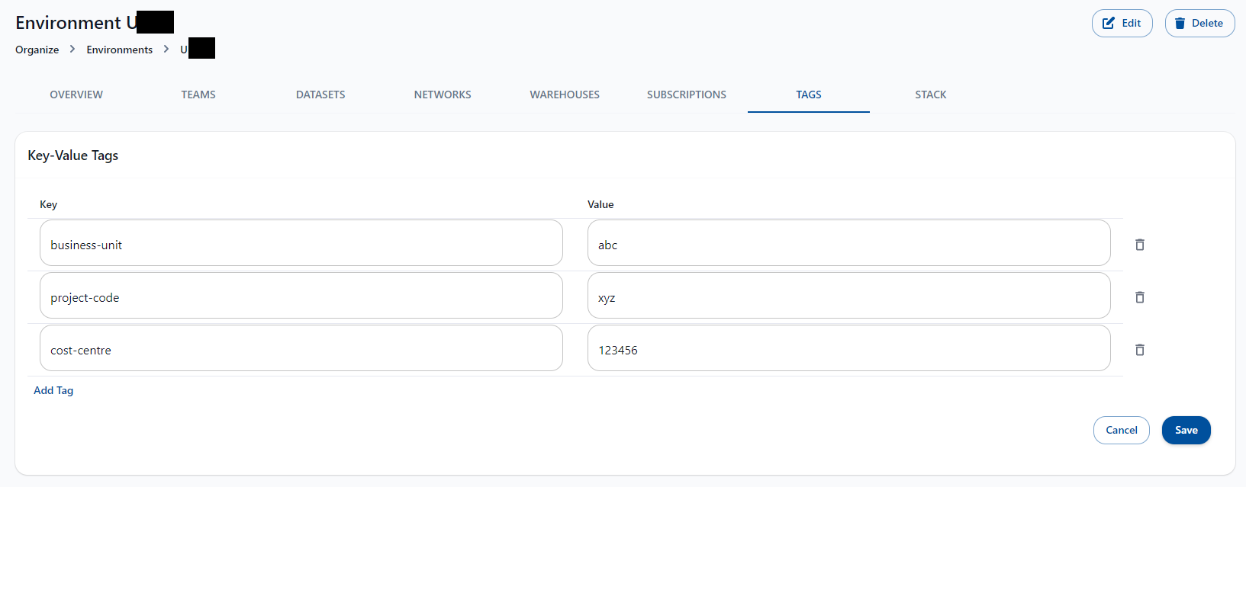
Task: Go to Environments breadcrumb link
Action: pos(120,50)
